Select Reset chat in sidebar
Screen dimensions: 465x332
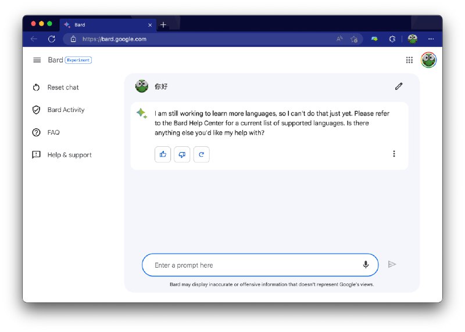(63, 88)
